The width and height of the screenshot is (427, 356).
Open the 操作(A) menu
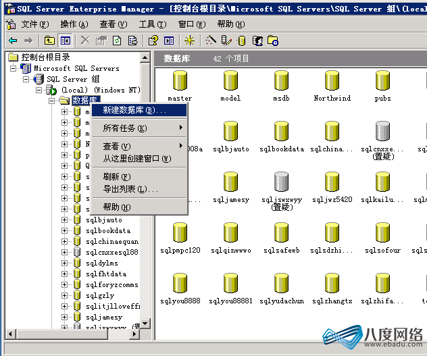(x=74, y=24)
